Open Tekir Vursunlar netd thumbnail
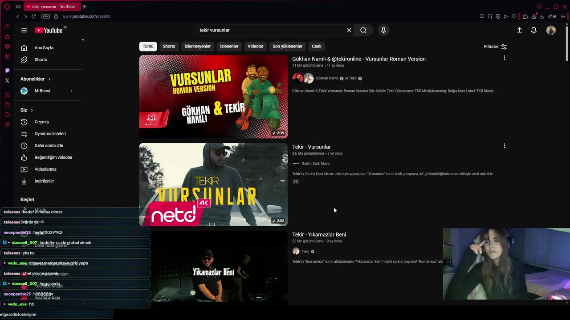Image resolution: width=570 pixels, height=320 pixels. 213,184
